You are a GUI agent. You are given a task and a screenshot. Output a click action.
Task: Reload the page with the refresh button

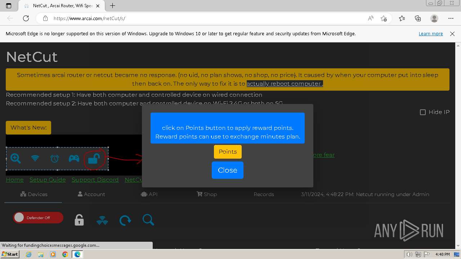point(26,18)
